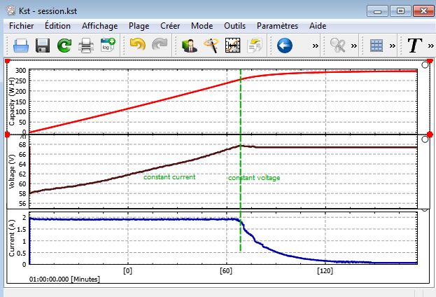Reload data with the green refresh icon
436x297 pixels.
(x=64, y=46)
